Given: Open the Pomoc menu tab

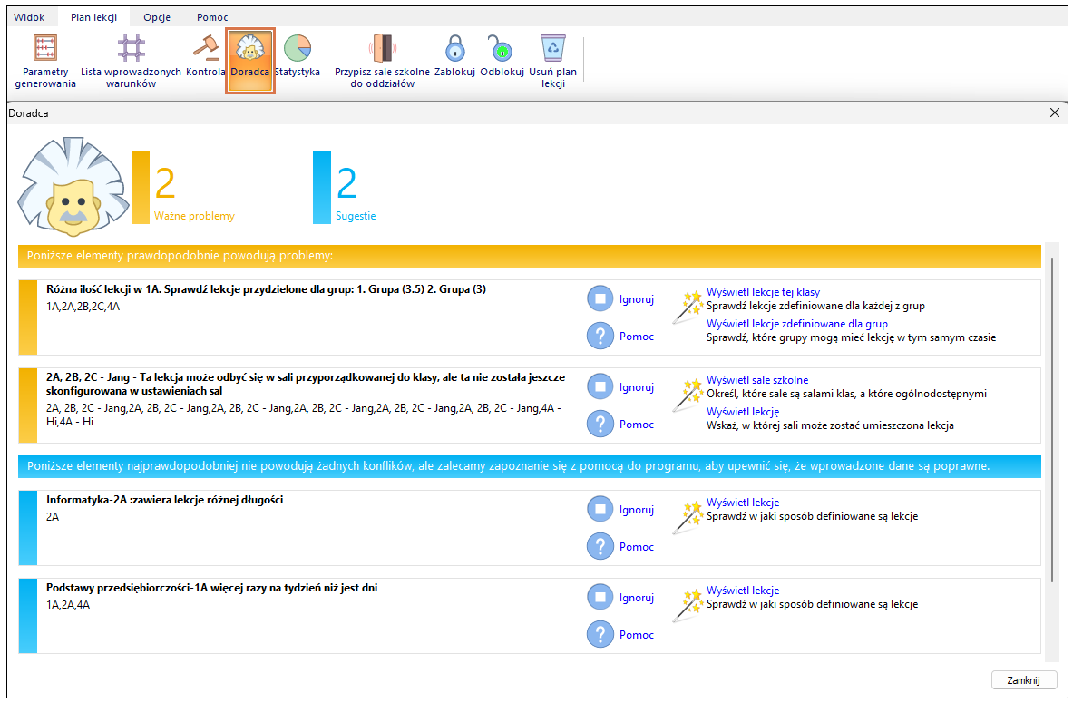Looking at the screenshot, I should point(212,17).
